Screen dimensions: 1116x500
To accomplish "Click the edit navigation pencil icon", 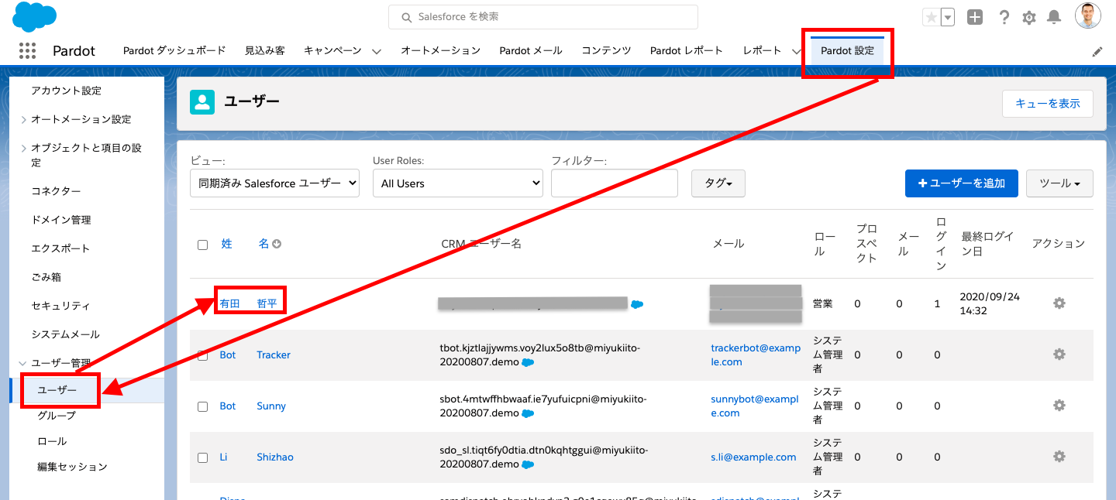I will 1097,51.
